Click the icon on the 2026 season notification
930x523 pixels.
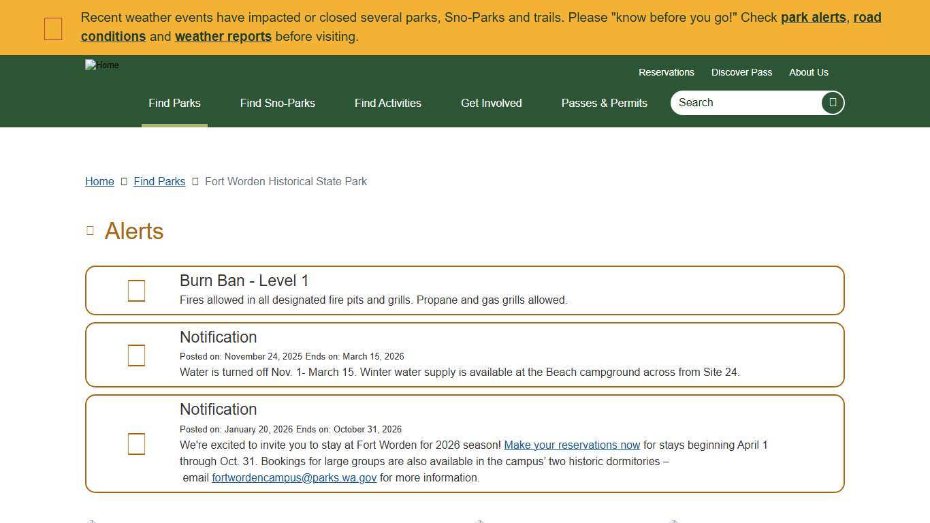[x=136, y=444]
